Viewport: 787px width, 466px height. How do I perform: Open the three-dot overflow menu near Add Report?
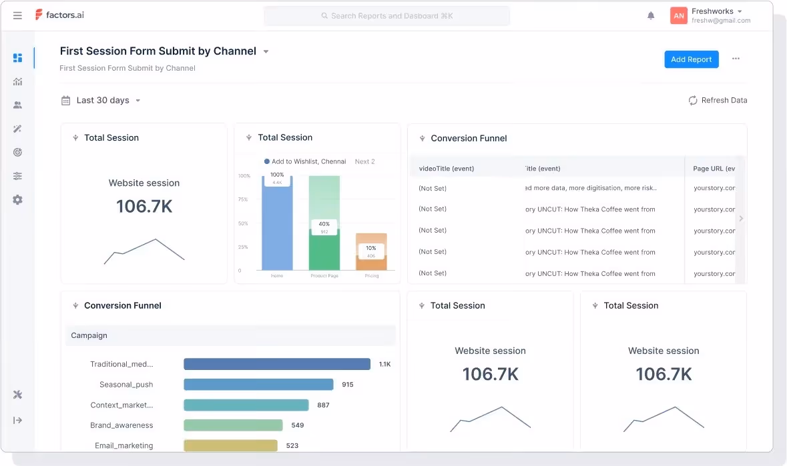736,59
